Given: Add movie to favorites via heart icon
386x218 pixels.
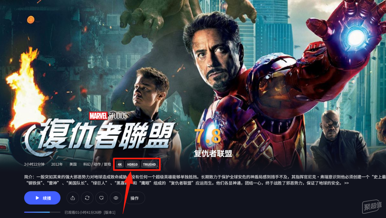Looking at the screenshot, I should click(102, 198).
